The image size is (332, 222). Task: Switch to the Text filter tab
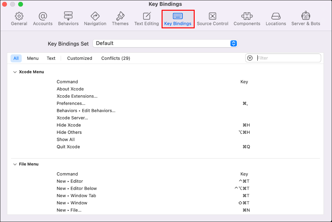(51, 58)
